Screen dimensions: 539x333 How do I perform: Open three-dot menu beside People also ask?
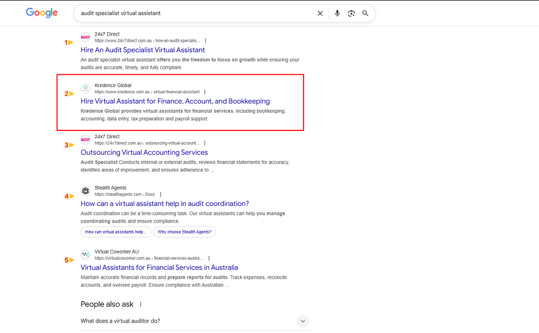[x=140, y=304]
